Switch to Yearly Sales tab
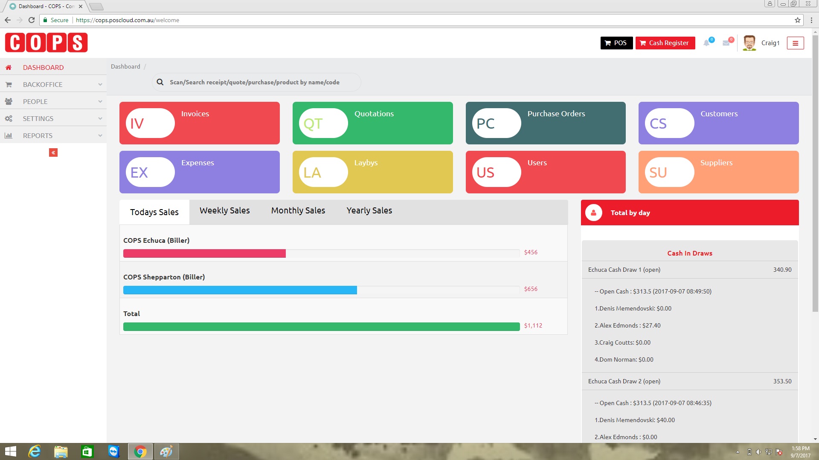The height and width of the screenshot is (460, 819). pos(369,210)
